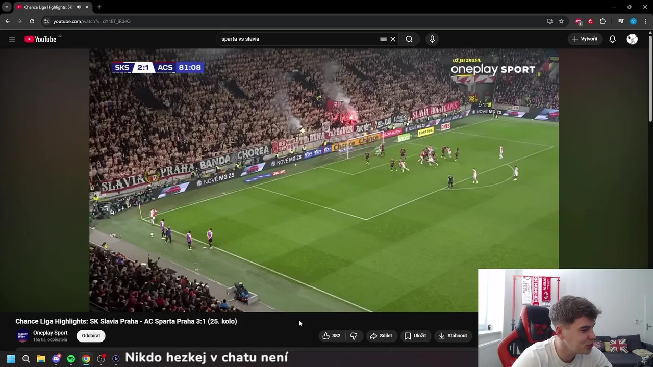Click the Sdílet share button
Viewport: 653px width, 367px height.
coord(381,336)
